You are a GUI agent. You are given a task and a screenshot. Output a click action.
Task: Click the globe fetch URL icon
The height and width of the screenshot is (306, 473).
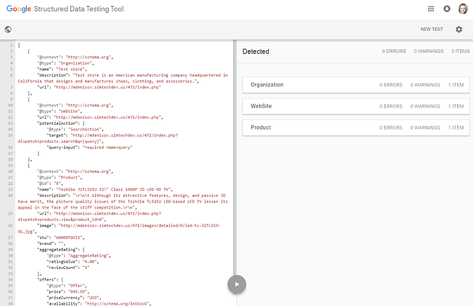pos(8,30)
